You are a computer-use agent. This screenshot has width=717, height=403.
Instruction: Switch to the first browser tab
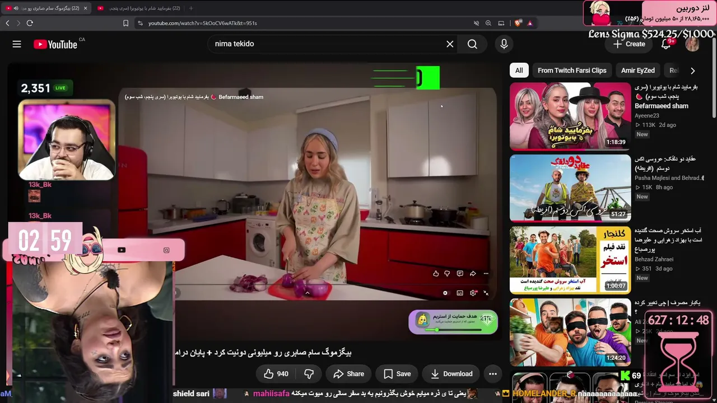click(47, 8)
